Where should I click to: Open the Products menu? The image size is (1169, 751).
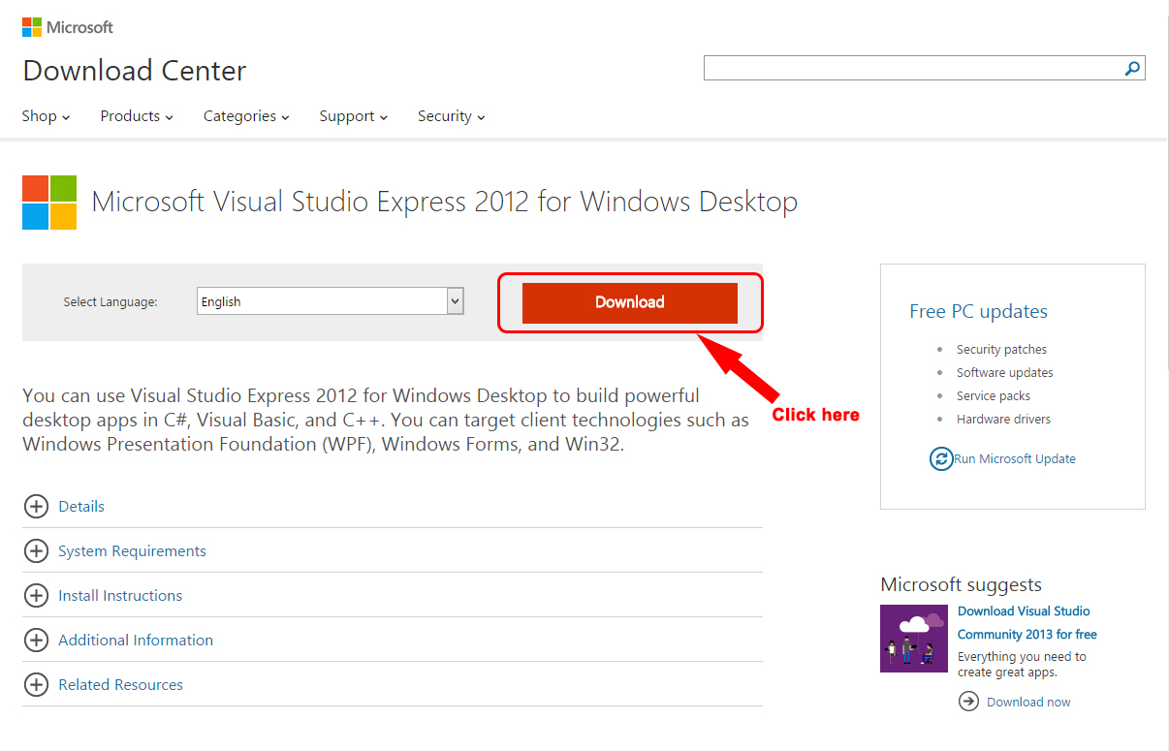pos(137,116)
